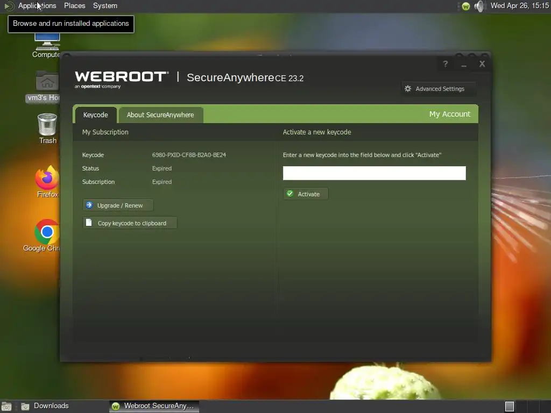Open the Applications menu
Image resolution: width=551 pixels, height=413 pixels.
[x=37, y=5]
